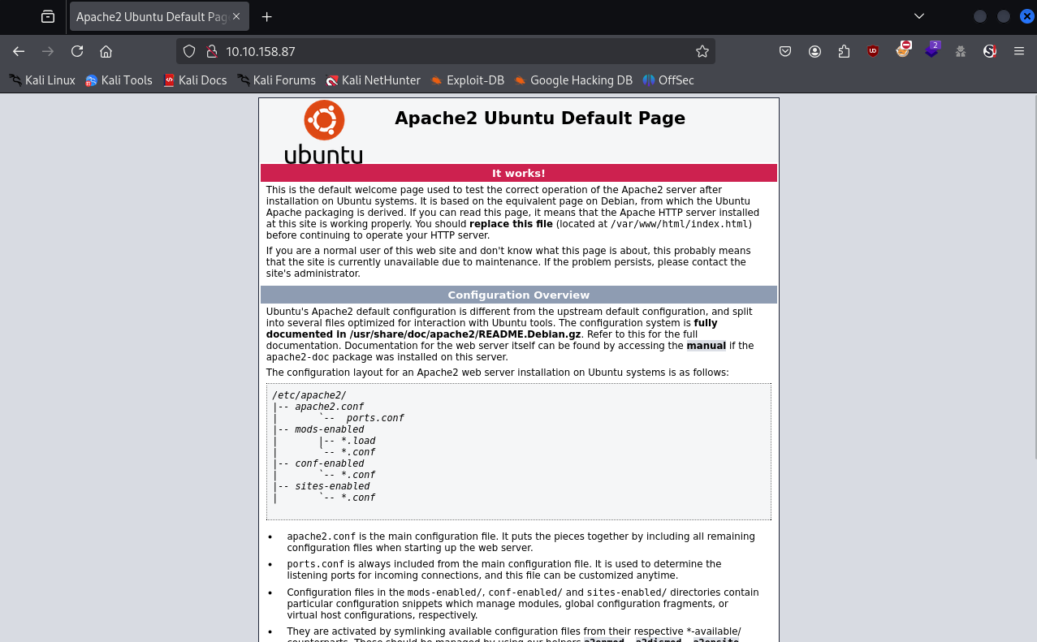
Task: Maximize the browser window
Action: pyautogui.click(x=1004, y=16)
